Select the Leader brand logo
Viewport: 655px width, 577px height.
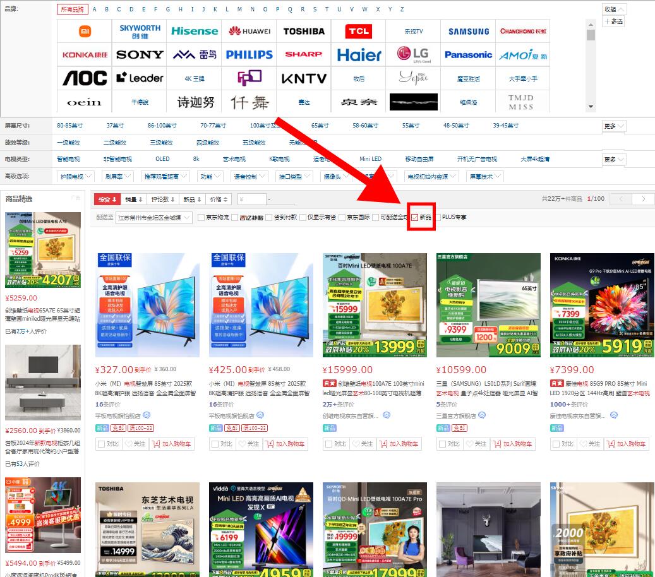(x=140, y=78)
